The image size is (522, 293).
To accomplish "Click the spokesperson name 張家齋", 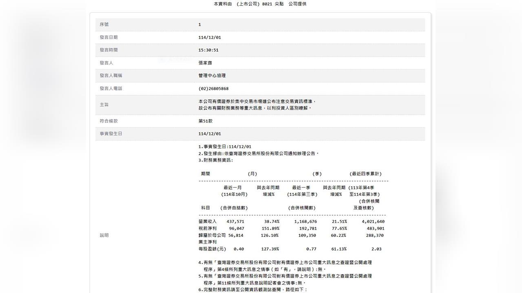I will (204, 63).
